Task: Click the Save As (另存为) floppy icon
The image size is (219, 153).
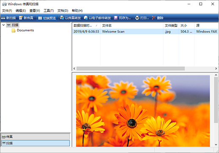Action: 116,18
